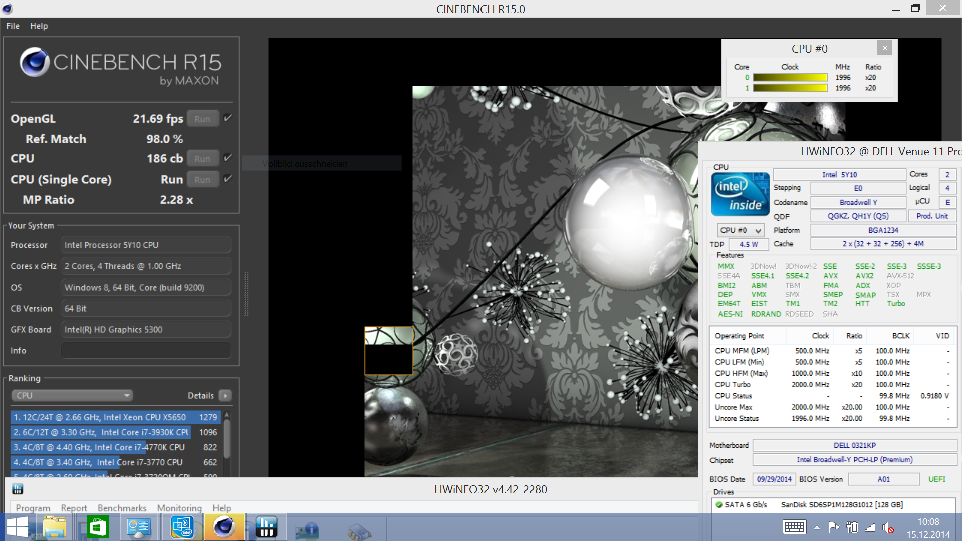
Task: Open the Monitoring menu in HWiNFO
Action: 179,508
